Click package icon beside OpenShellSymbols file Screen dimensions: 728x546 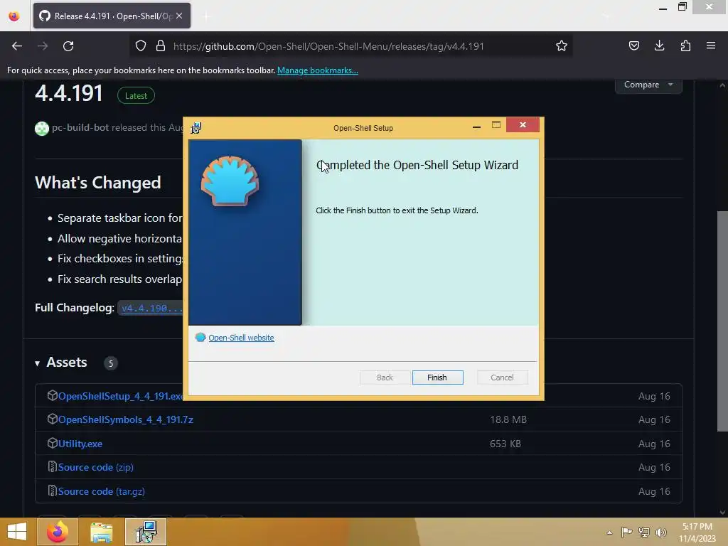[52, 419]
